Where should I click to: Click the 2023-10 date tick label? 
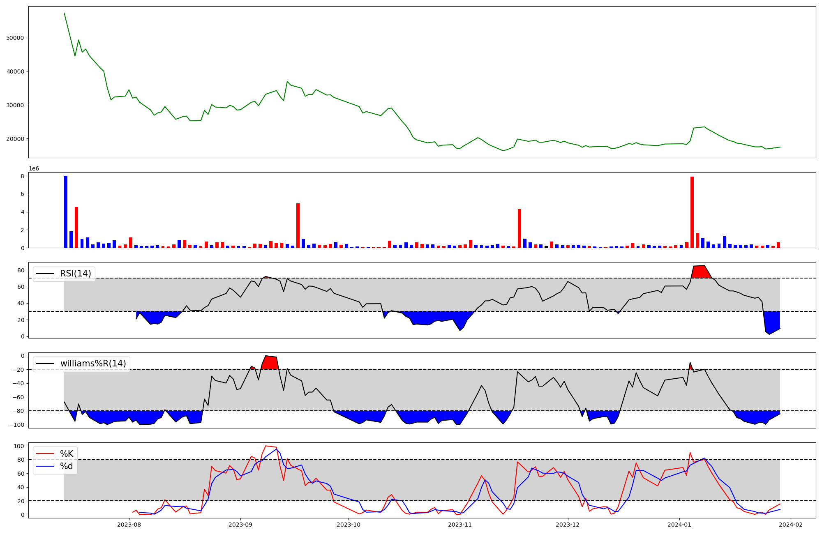point(349,525)
